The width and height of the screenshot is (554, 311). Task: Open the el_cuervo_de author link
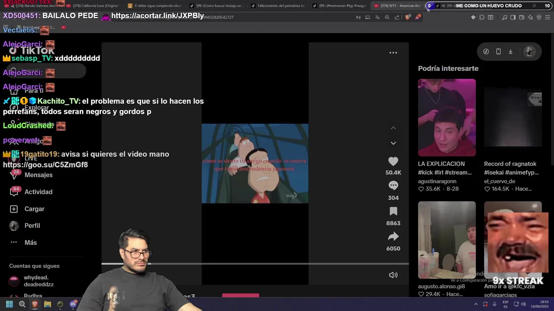(x=499, y=181)
